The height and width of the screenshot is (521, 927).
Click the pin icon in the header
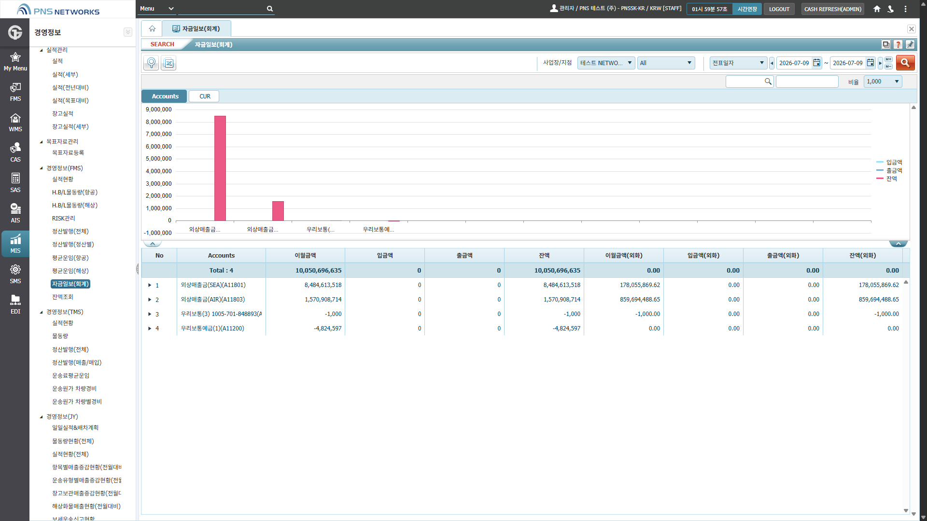point(910,44)
